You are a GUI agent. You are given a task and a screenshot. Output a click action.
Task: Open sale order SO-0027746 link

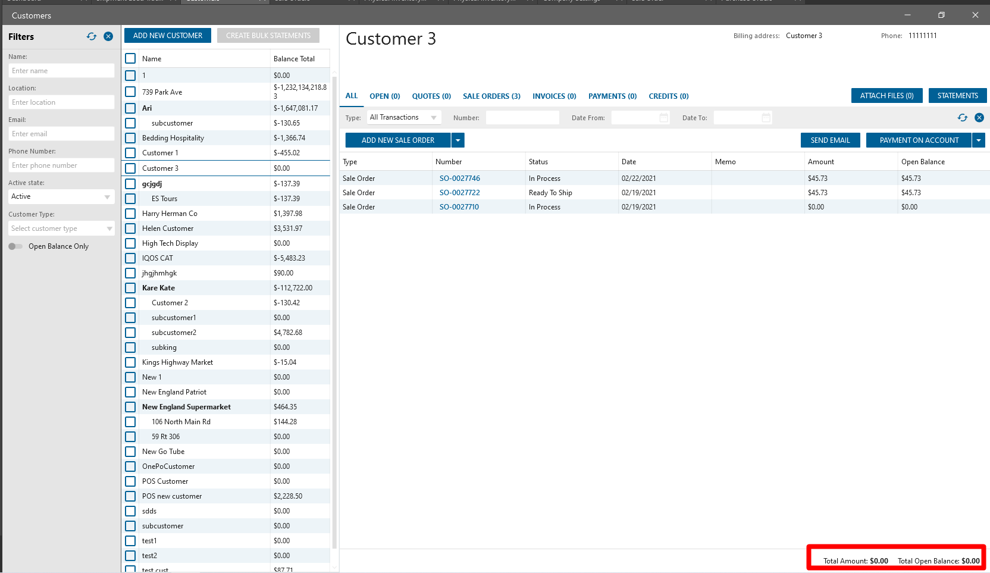click(x=459, y=179)
